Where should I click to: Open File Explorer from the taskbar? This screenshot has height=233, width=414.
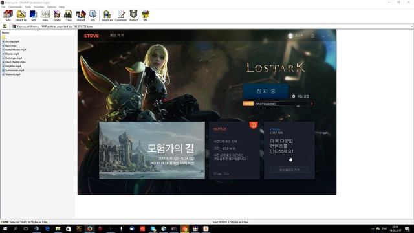(x=58, y=228)
